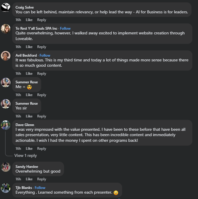The height and width of the screenshot is (199, 198).
Task: Follow Avil Beckford
Action: pyautogui.click(x=45, y=55)
